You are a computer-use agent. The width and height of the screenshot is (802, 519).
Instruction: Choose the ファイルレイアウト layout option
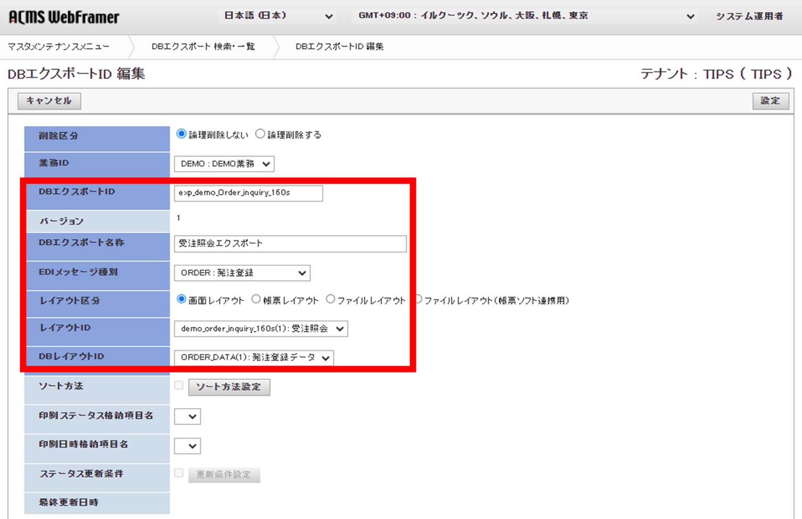pyautogui.click(x=330, y=299)
